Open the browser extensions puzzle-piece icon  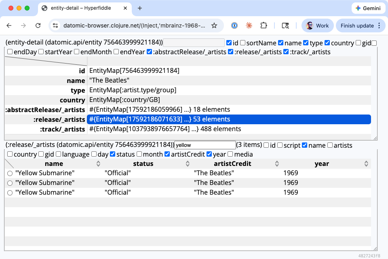pos(264,25)
